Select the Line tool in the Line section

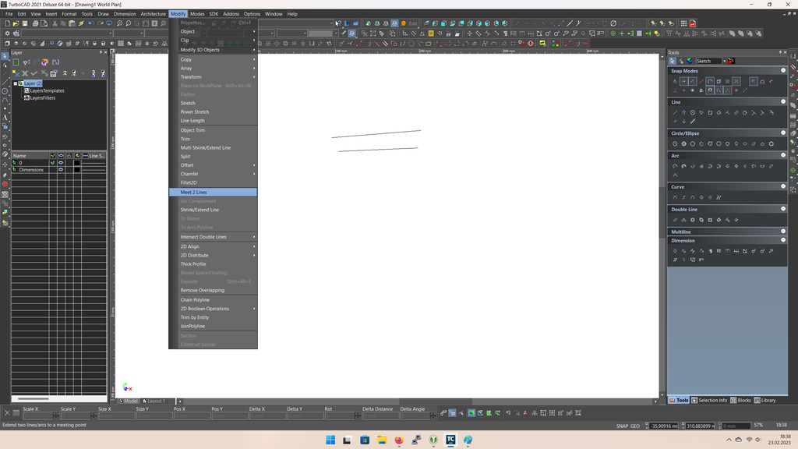pos(675,112)
